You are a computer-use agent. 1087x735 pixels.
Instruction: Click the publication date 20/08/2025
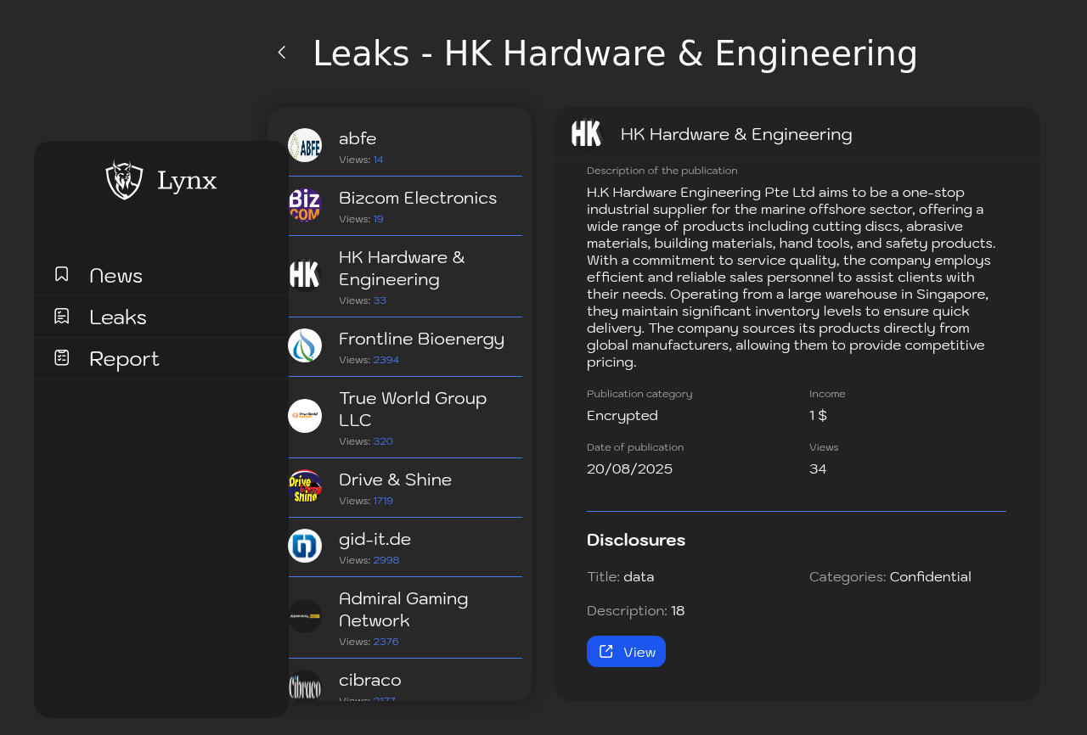point(629,468)
